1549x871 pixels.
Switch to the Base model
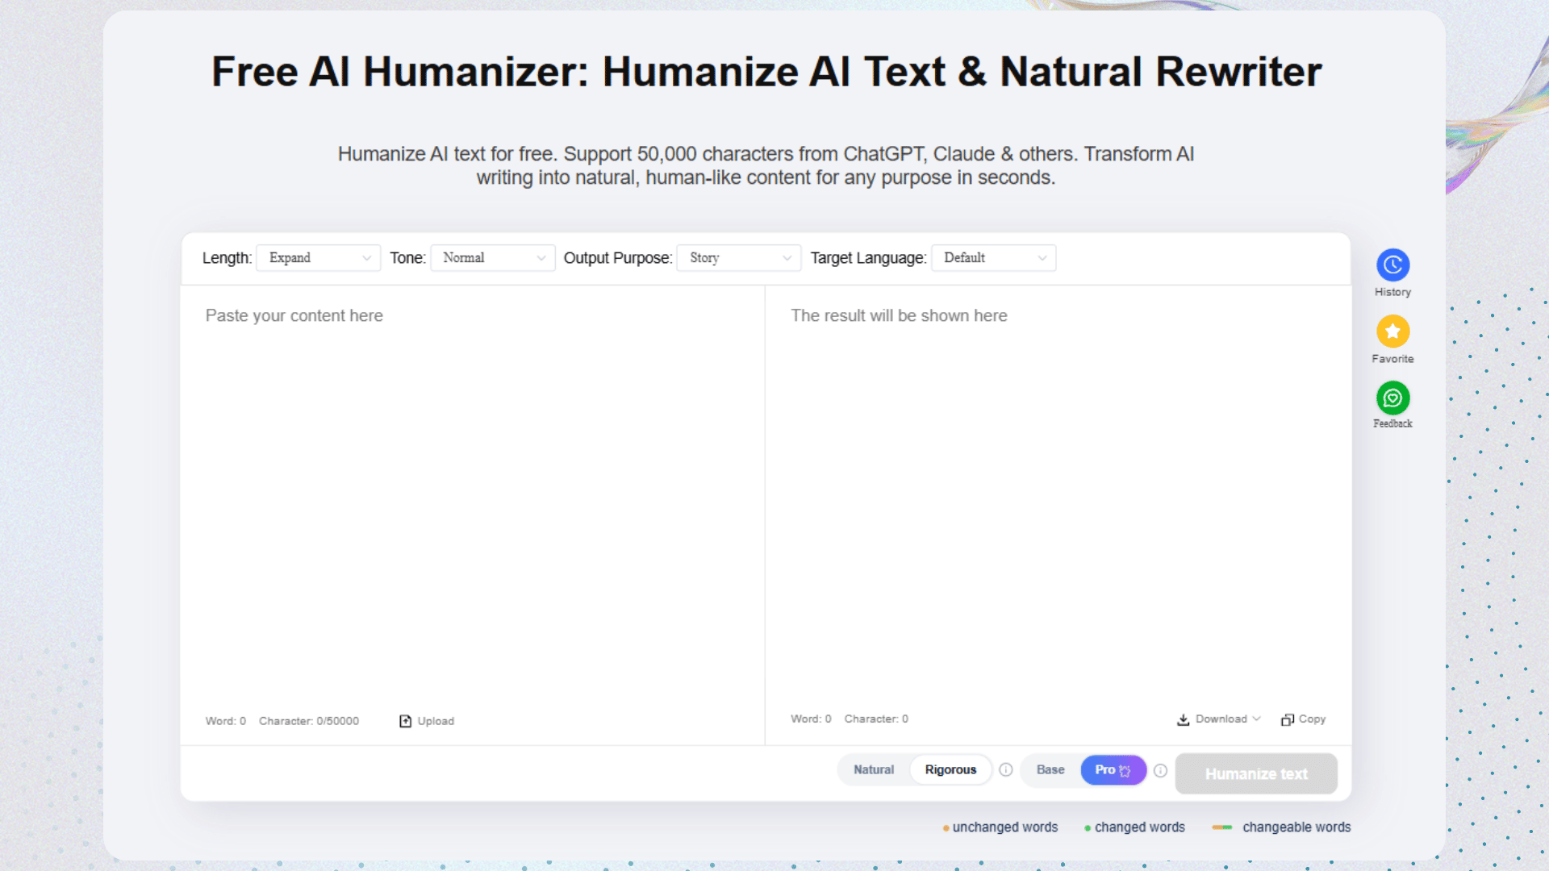pyautogui.click(x=1050, y=770)
